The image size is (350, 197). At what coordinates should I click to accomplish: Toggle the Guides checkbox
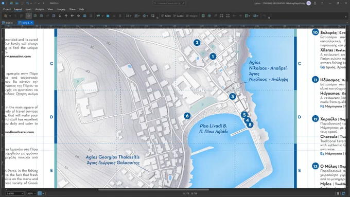(x=179, y=16)
